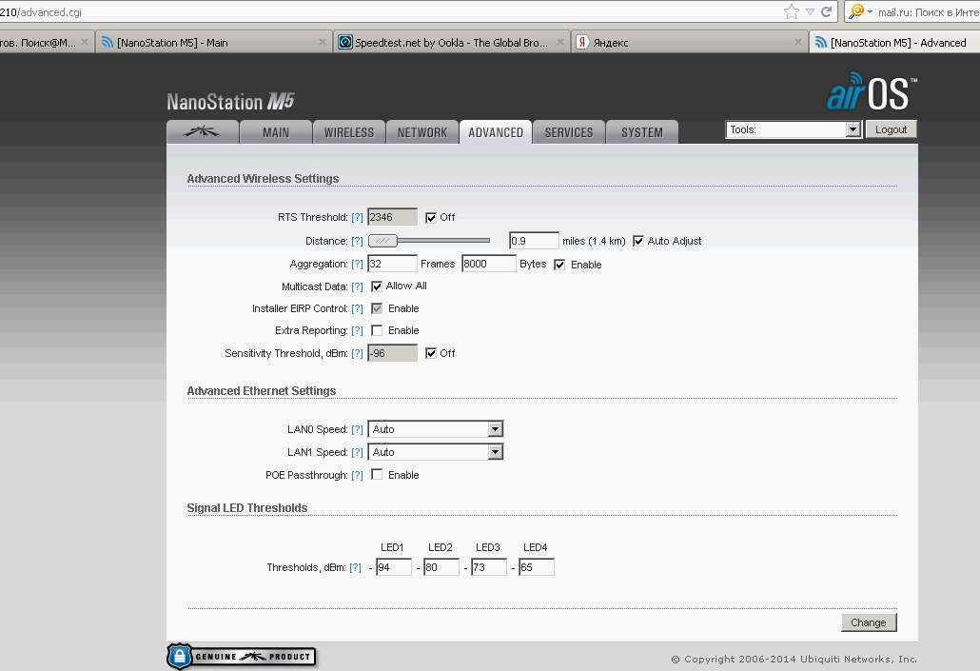Reload the page with the refresh icon

pyautogui.click(x=826, y=11)
